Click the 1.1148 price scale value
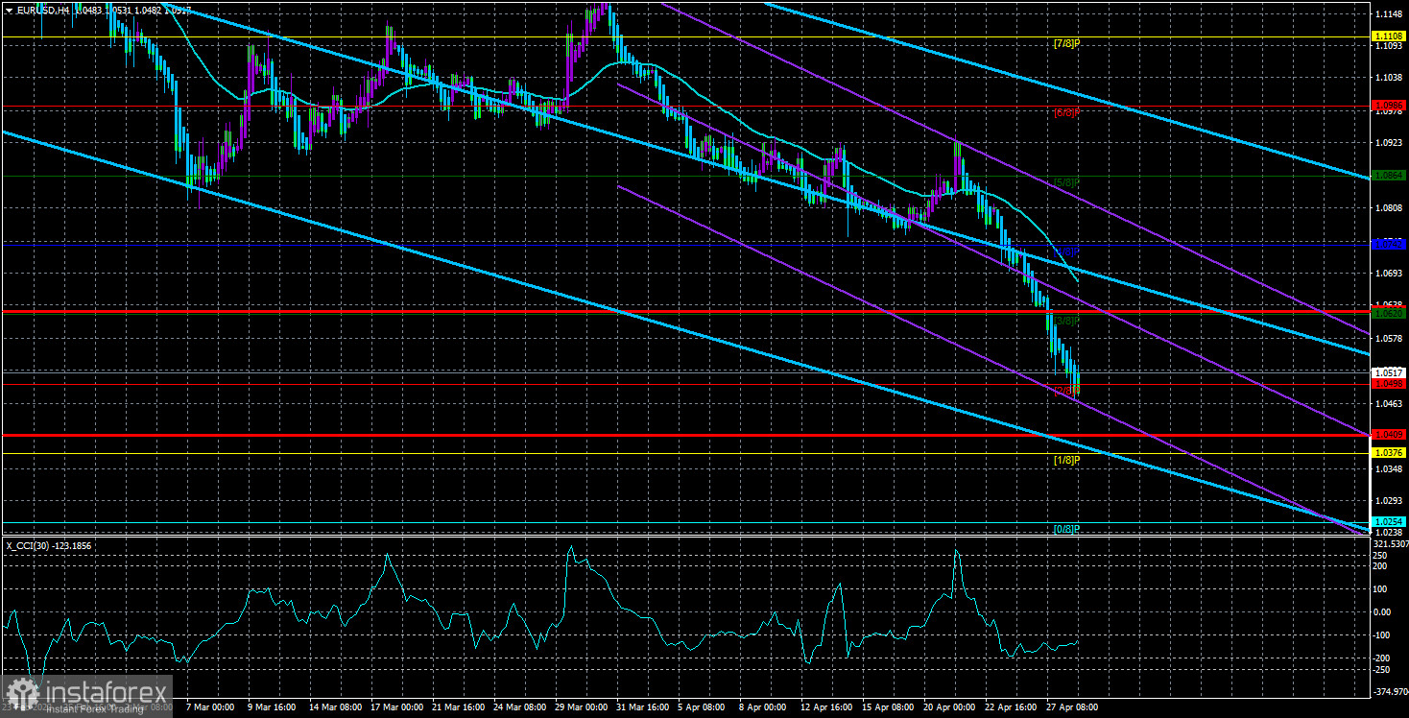Image resolution: width=1409 pixels, height=718 pixels. [1389, 14]
